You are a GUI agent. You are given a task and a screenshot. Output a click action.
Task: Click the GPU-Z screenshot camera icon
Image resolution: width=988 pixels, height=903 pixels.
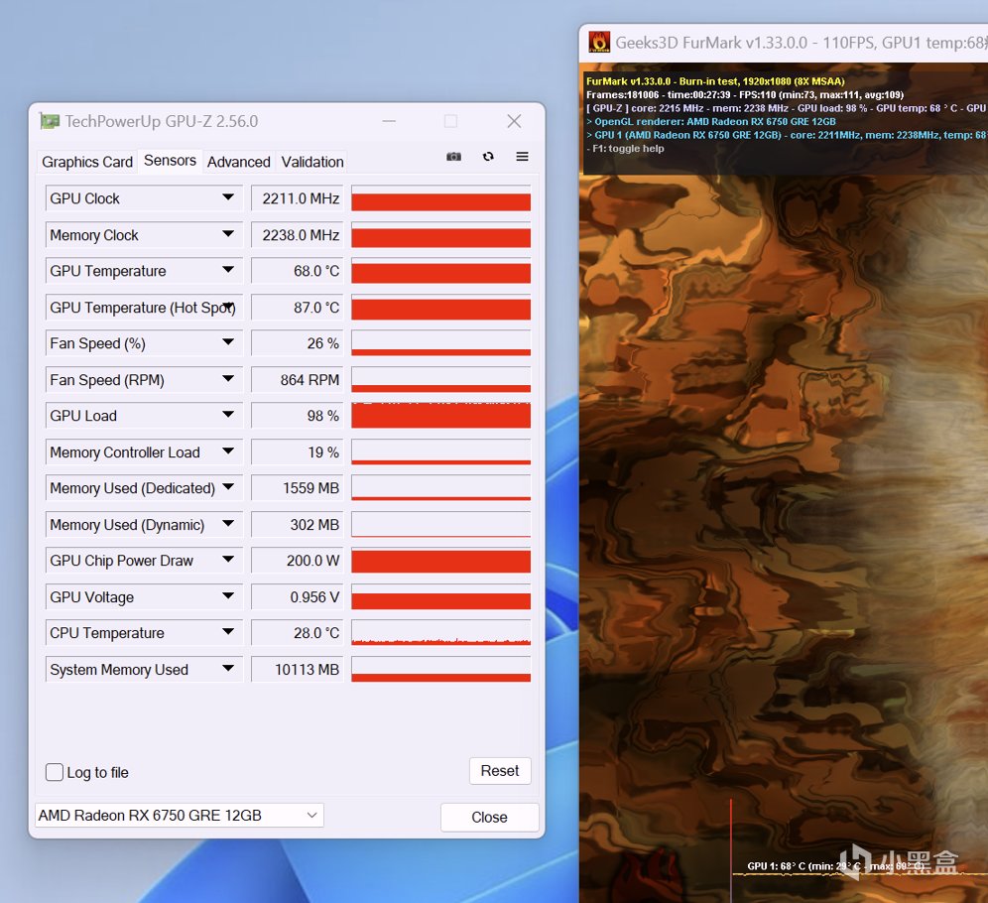click(x=453, y=156)
